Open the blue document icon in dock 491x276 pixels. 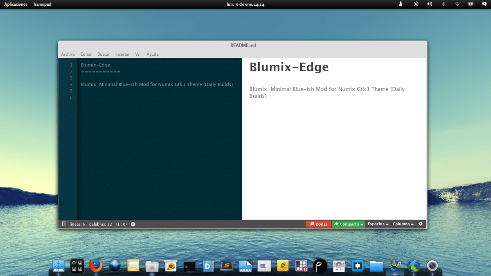pos(245,267)
